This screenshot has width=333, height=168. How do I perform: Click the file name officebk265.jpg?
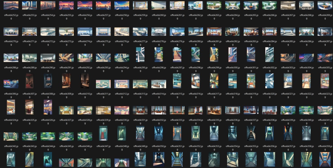[x=251, y=17]
